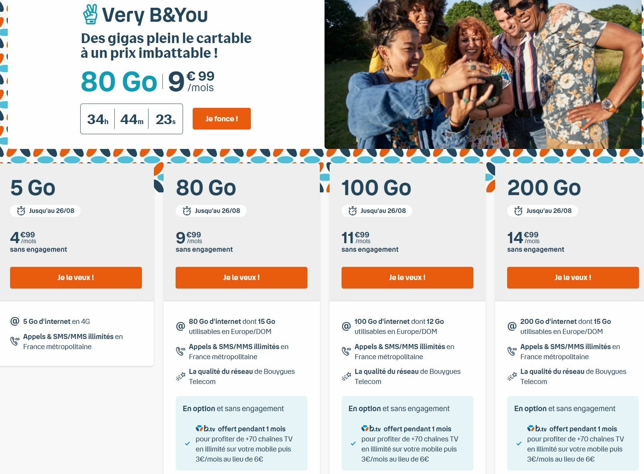Image resolution: width=644 pixels, height=474 pixels.
Task: Click 'Je le veux !' for the 80 Go plan
Action: click(x=242, y=278)
